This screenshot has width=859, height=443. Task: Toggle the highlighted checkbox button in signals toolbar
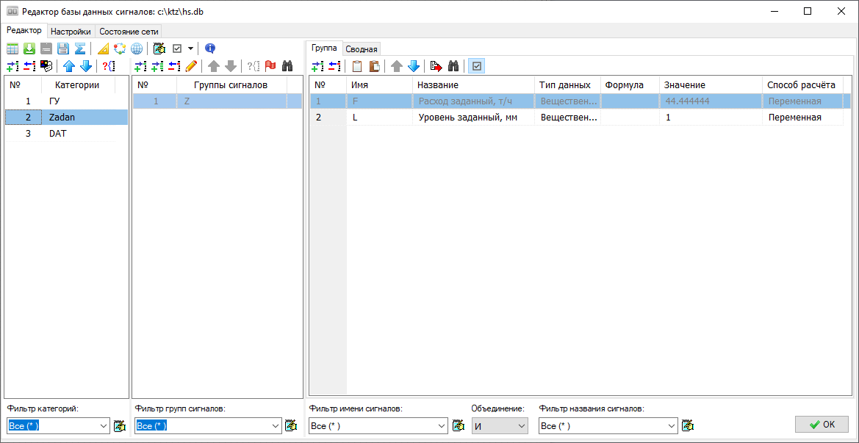pyautogui.click(x=476, y=66)
